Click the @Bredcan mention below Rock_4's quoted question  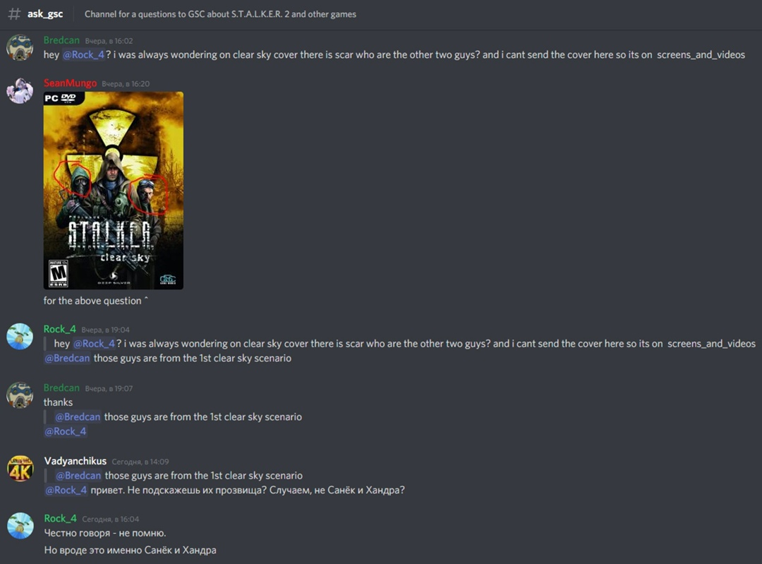67,359
